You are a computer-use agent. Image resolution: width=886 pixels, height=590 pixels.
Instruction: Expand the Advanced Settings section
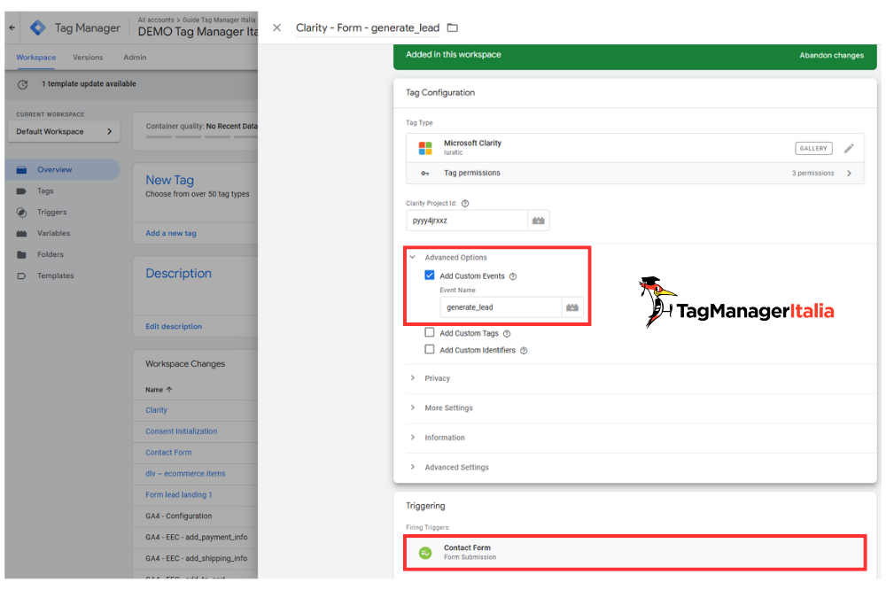pyautogui.click(x=413, y=467)
